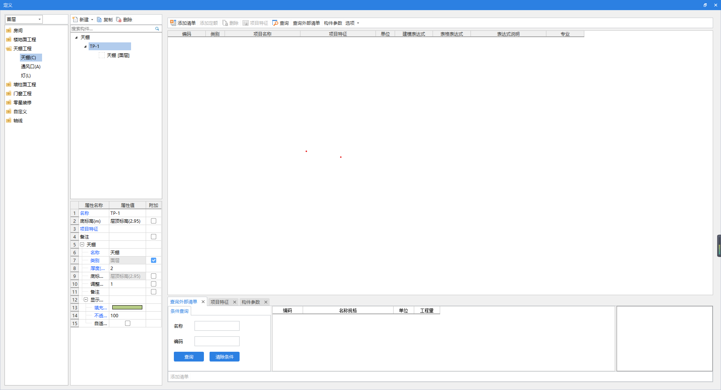Uncheck the 附加 checkbox for 类别 row
721x390 pixels.
coord(154,260)
